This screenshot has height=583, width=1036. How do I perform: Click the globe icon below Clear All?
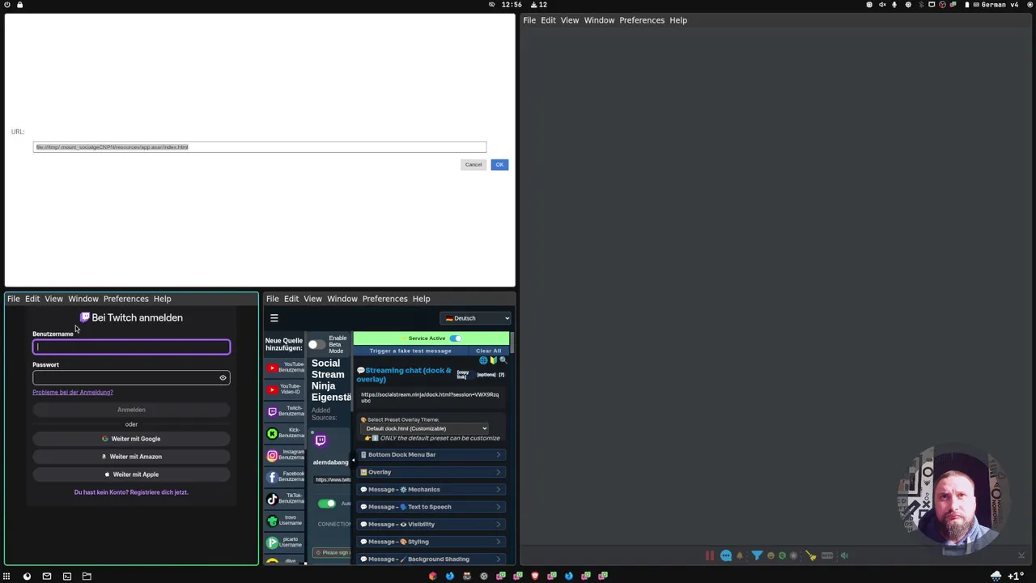483,360
